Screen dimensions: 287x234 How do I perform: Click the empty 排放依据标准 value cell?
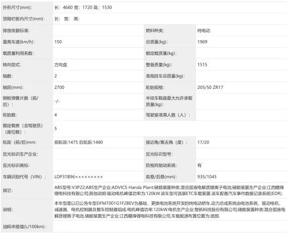99,31
